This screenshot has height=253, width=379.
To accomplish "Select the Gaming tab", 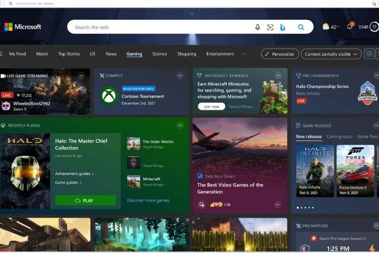I will [x=134, y=54].
